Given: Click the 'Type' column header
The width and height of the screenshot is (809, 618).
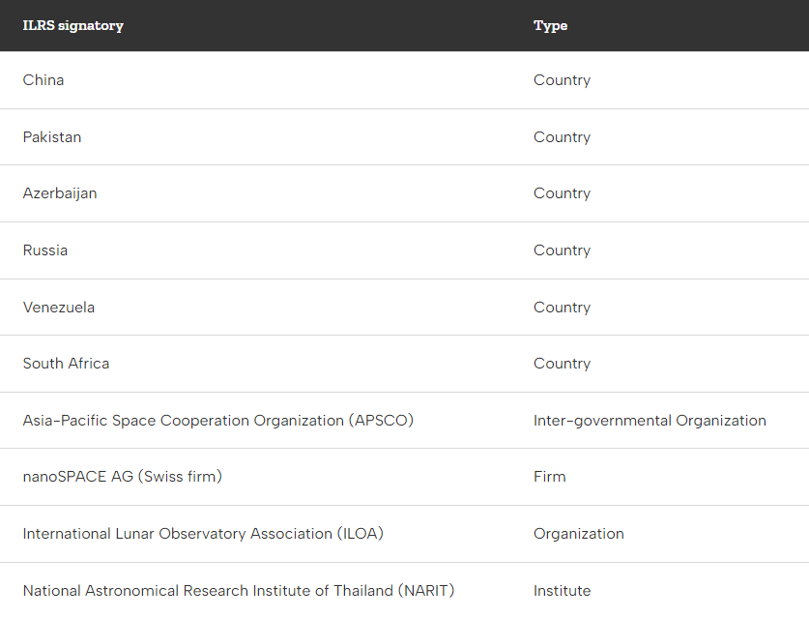Looking at the screenshot, I should point(550,25).
